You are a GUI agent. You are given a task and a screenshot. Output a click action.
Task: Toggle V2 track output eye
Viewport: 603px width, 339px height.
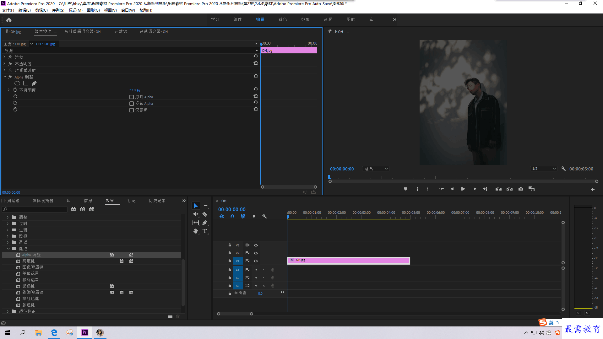(x=256, y=253)
